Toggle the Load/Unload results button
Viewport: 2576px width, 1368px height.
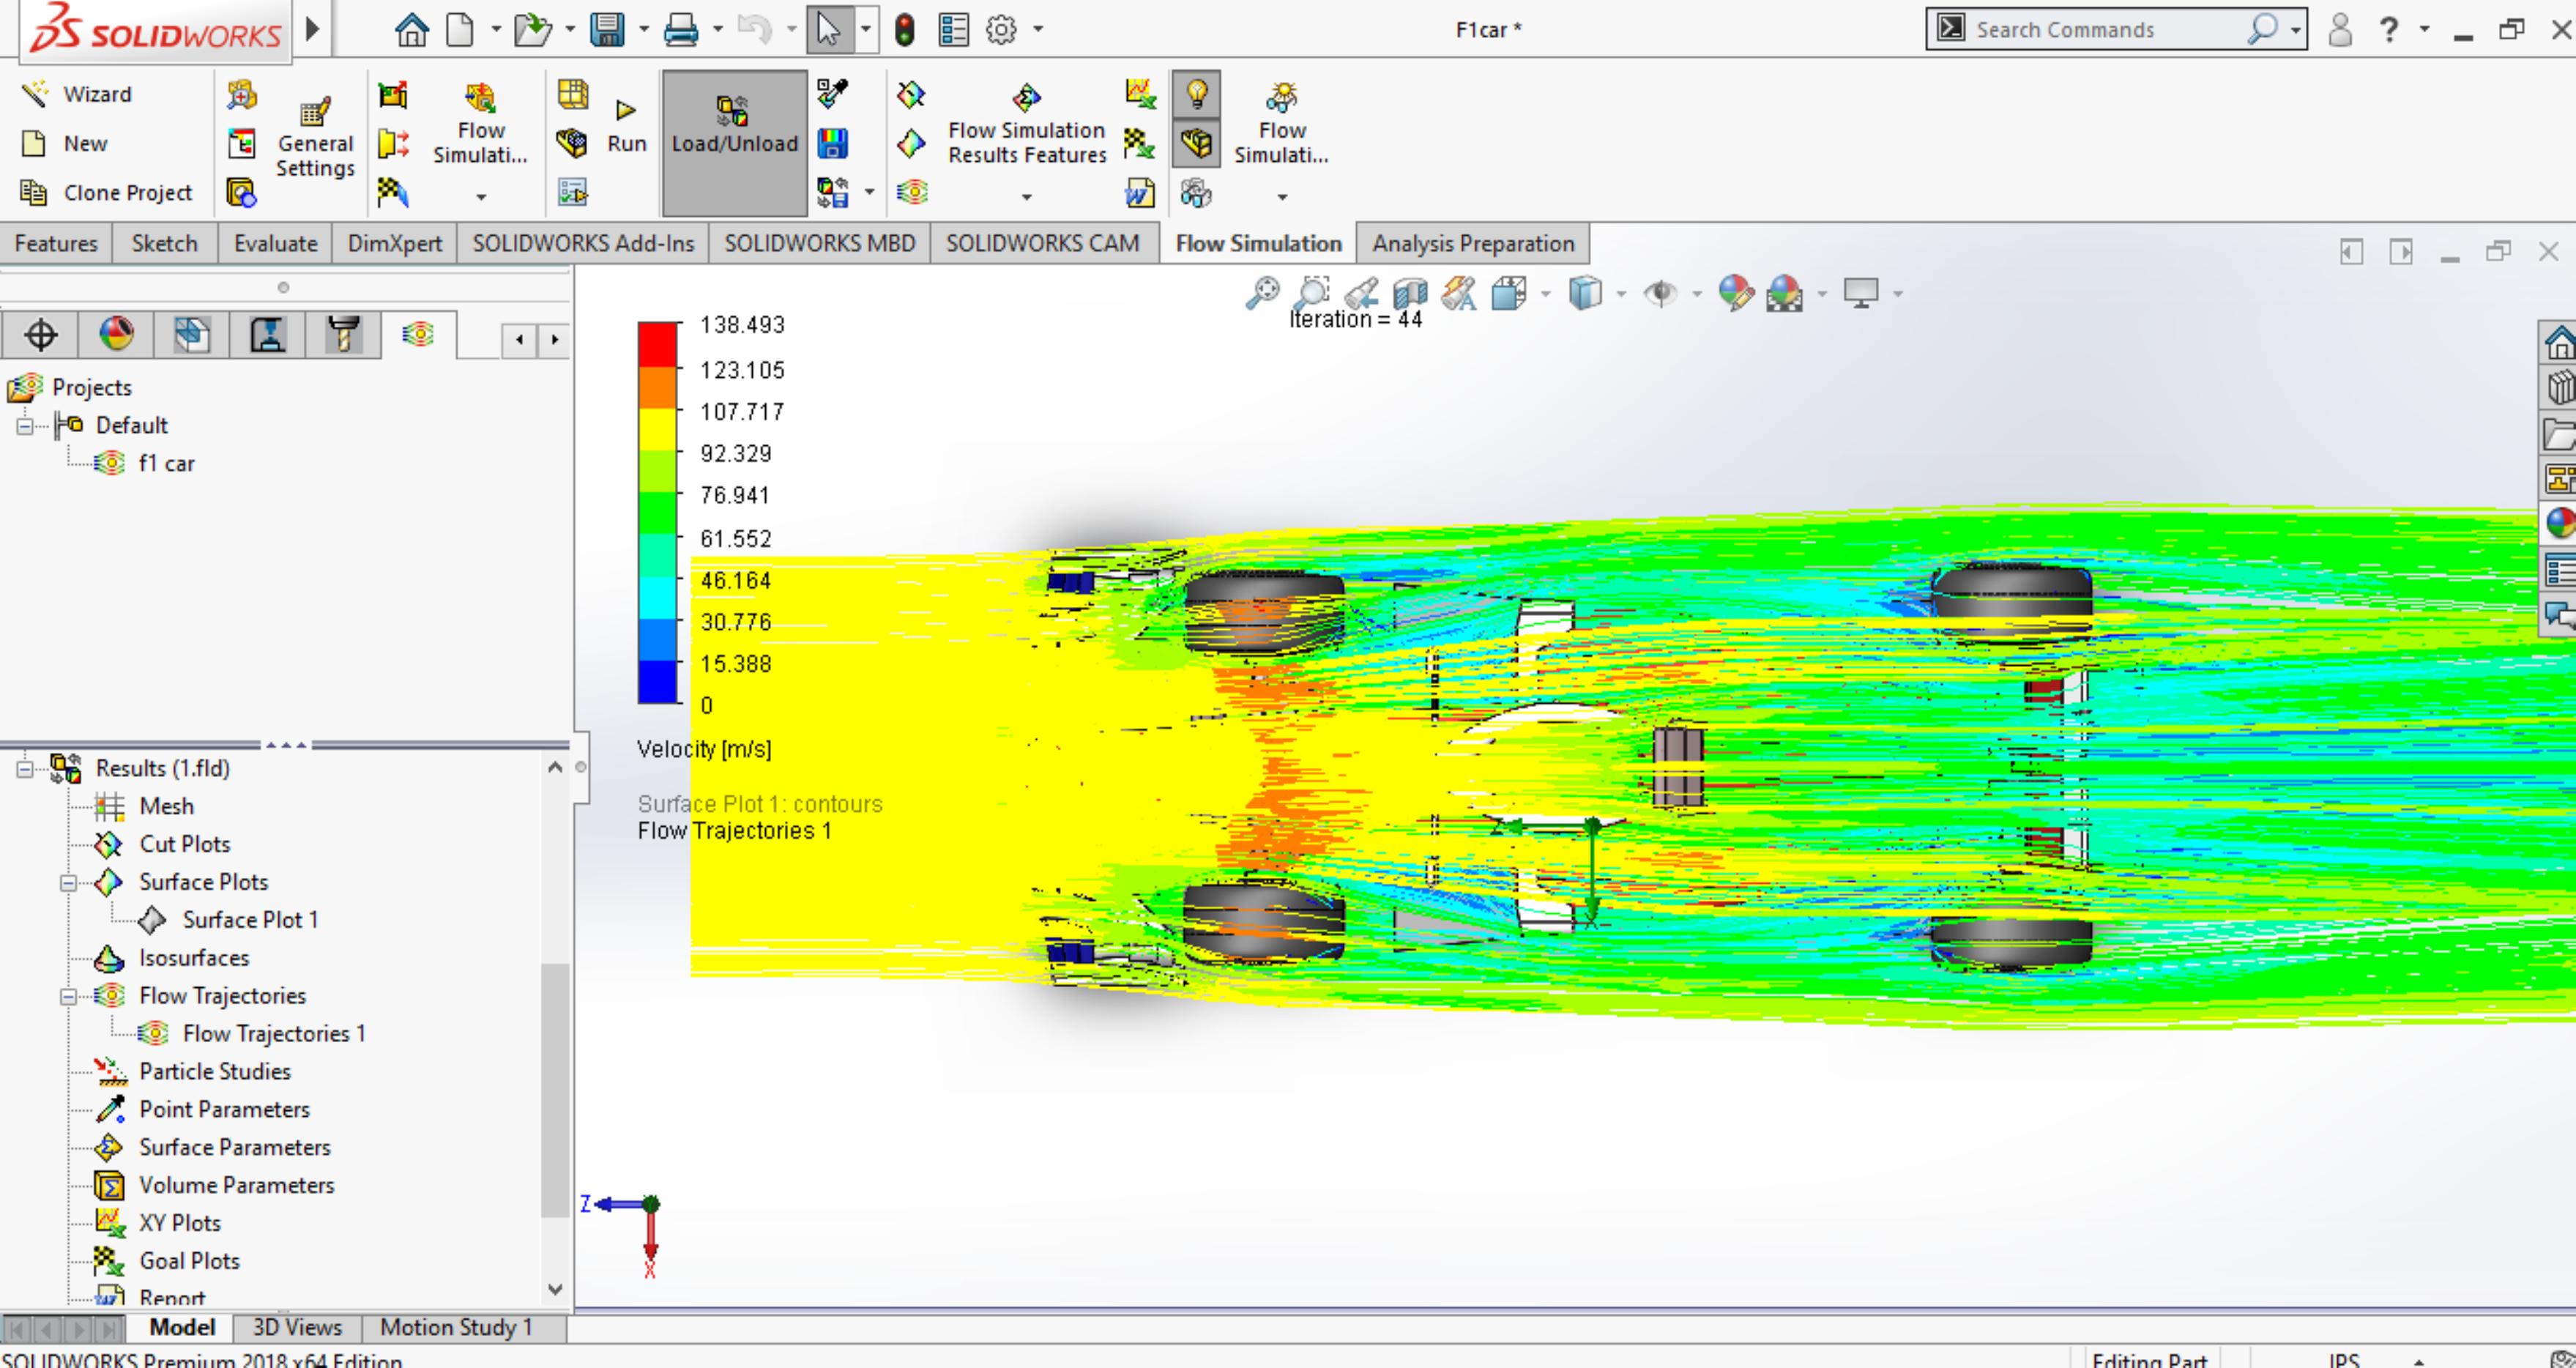(x=735, y=142)
